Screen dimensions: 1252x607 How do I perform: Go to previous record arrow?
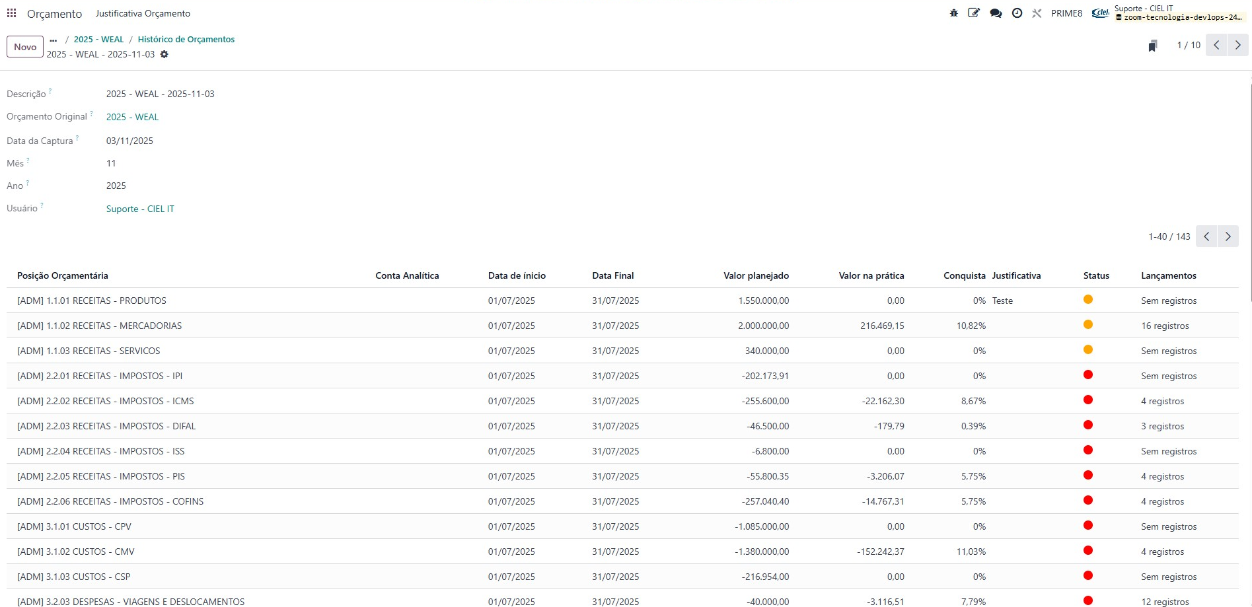tap(1216, 46)
